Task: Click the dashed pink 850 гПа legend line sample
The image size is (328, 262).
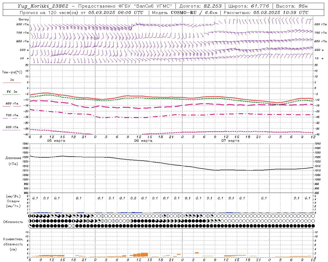Action: click(12, 106)
